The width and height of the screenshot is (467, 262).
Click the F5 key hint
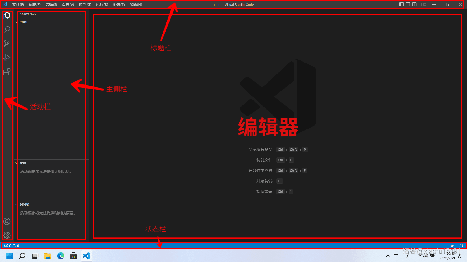coord(280,181)
